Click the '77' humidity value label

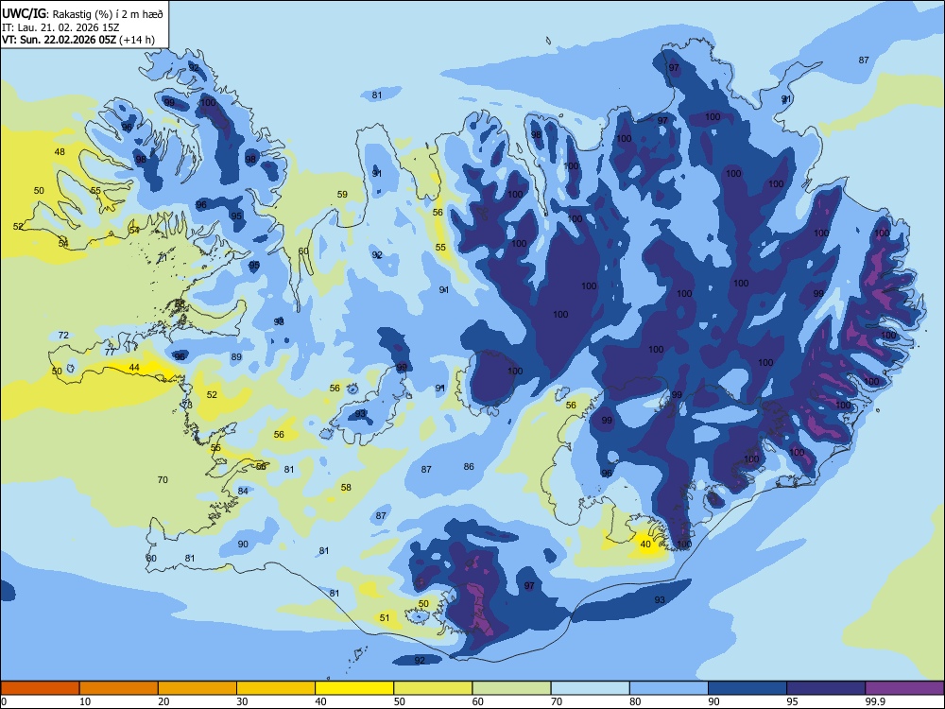click(110, 352)
